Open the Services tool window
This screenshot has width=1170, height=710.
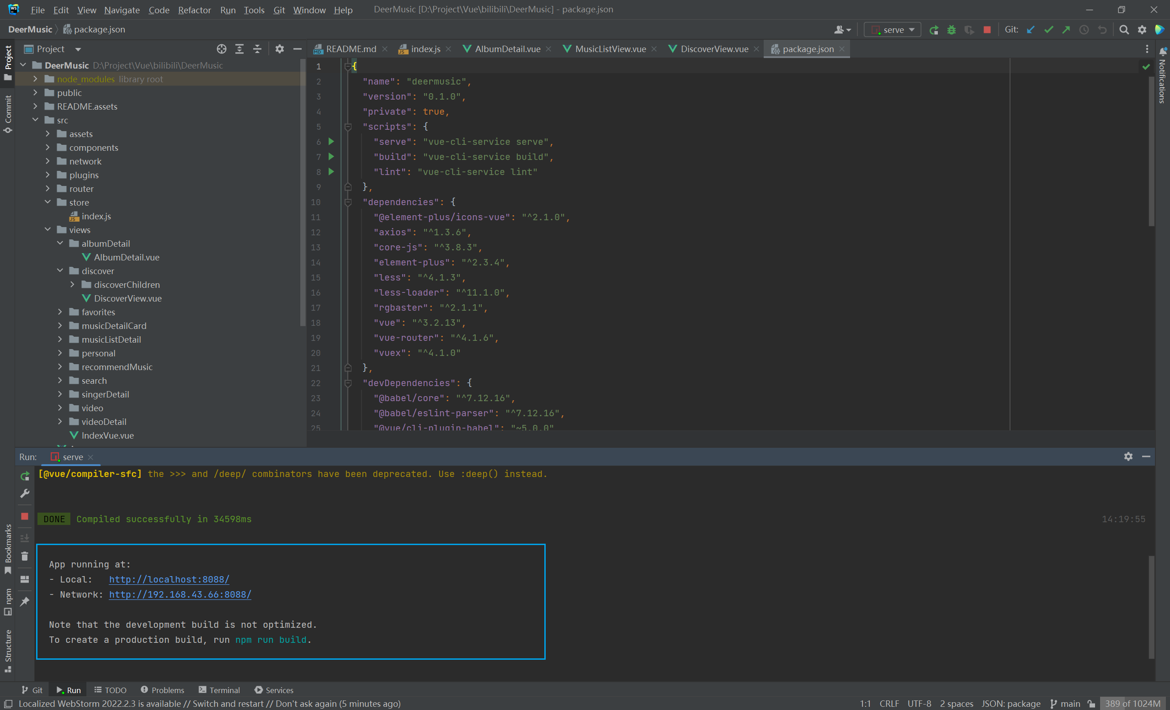coord(274,690)
